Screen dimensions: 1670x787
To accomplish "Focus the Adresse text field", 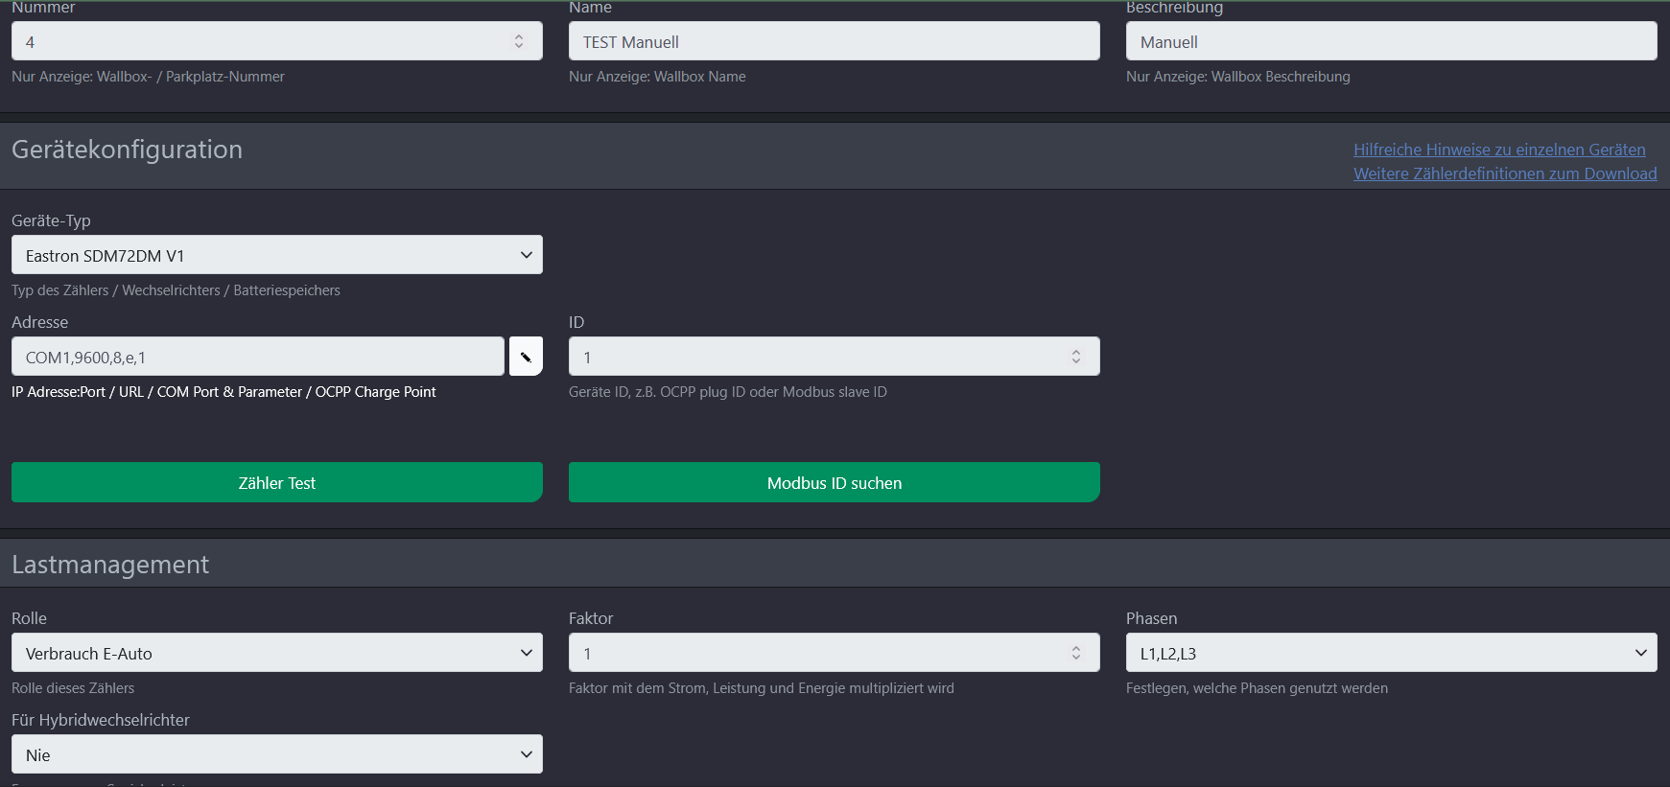I will tap(257, 357).
